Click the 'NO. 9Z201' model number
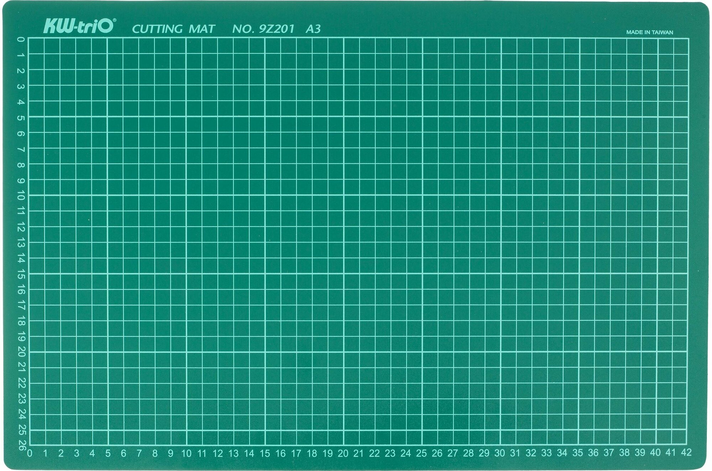The image size is (712, 471). 263,29
